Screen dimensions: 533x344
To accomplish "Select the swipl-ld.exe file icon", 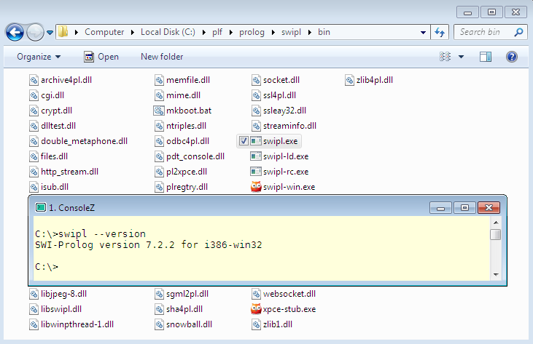I will (256, 156).
